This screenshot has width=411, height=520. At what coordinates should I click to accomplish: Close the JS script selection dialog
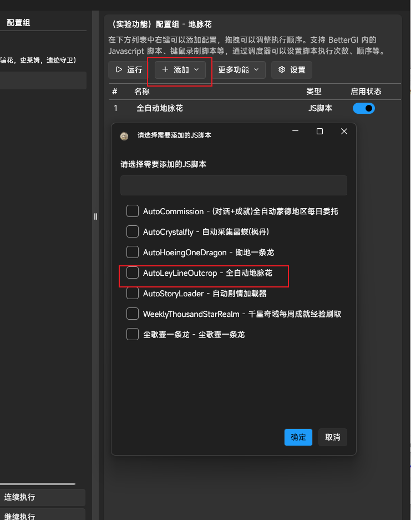(344, 132)
